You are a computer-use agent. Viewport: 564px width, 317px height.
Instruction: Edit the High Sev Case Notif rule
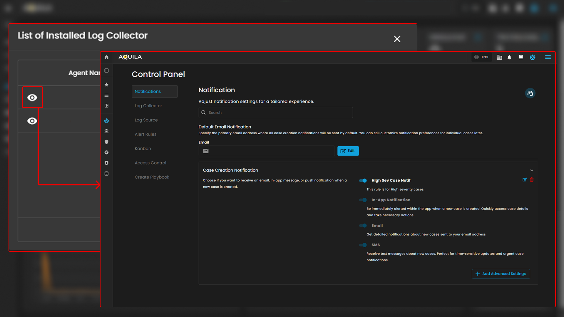[x=524, y=180]
